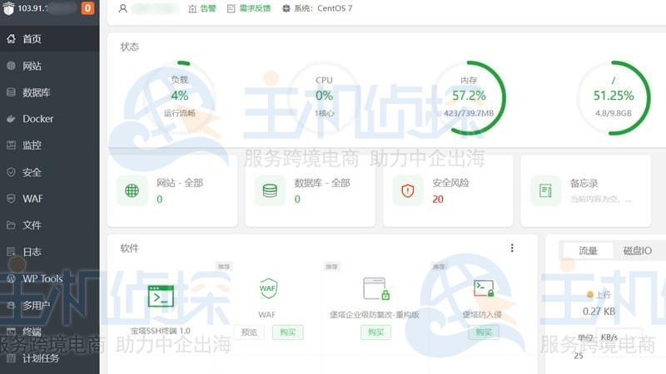Click the orange notification badge showing 0

pyautogui.click(x=87, y=8)
